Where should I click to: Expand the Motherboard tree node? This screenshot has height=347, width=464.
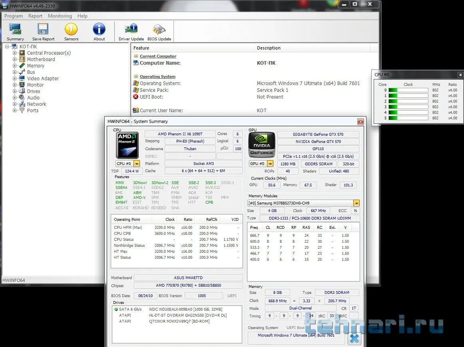pos(14,59)
